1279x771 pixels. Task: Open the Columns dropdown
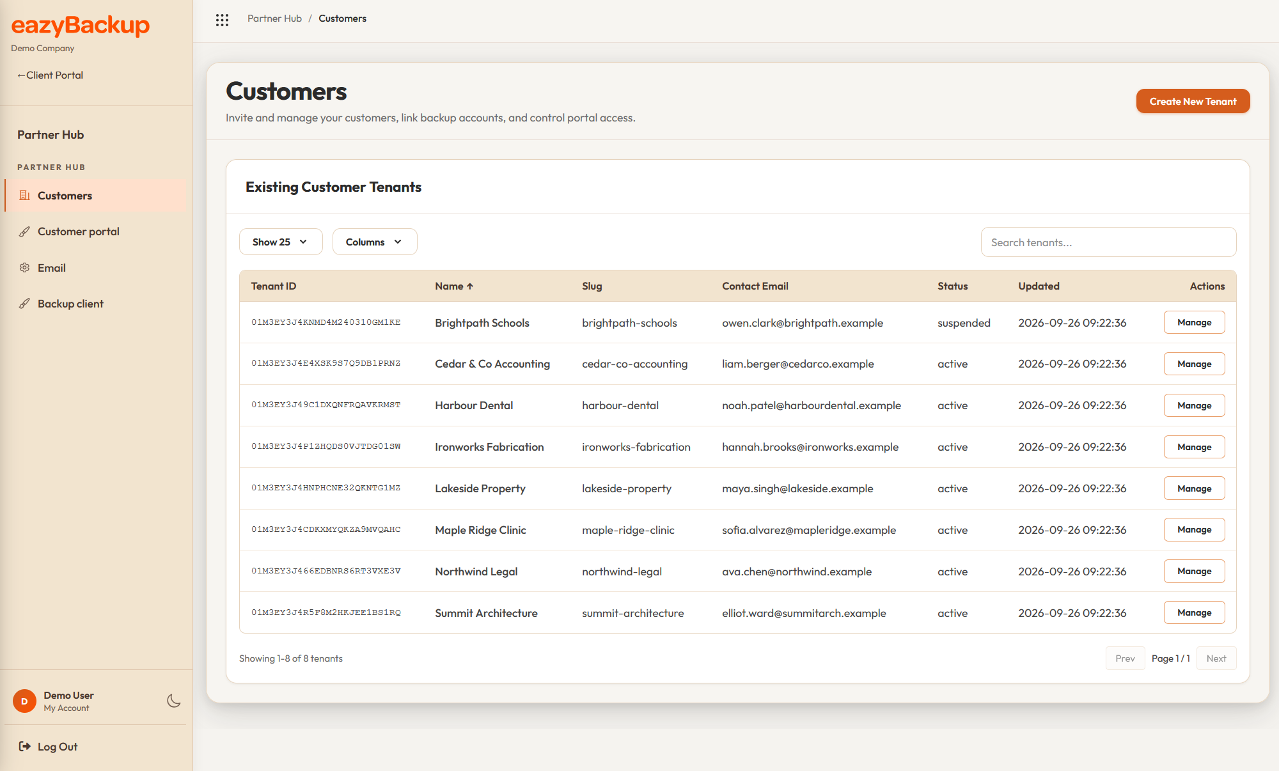(x=375, y=242)
